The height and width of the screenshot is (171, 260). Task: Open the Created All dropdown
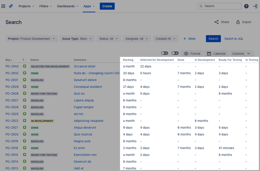coord(166,38)
